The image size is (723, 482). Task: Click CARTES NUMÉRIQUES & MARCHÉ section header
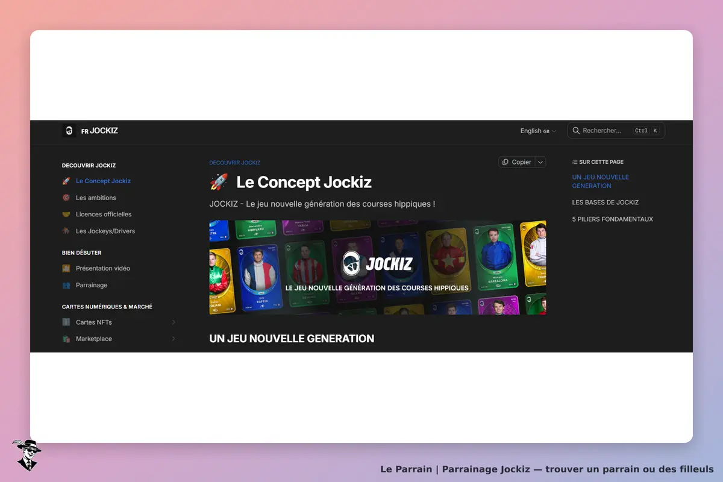107,307
